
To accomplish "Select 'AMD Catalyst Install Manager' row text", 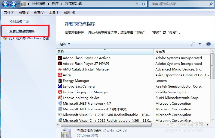I will 86,69.
